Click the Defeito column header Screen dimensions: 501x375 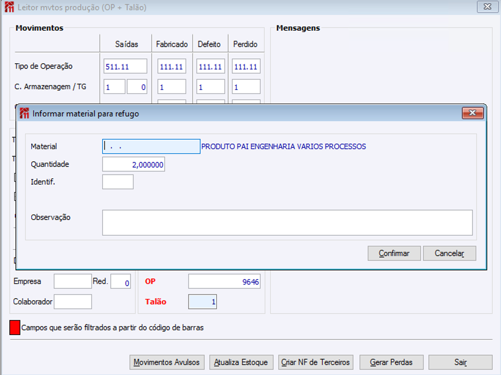click(x=209, y=44)
